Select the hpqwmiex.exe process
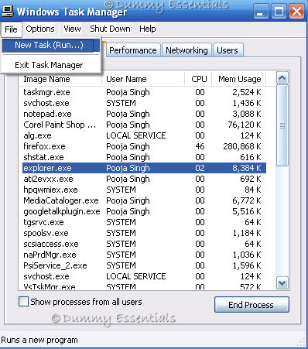This screenshot has width=308, height=349. 144,190
